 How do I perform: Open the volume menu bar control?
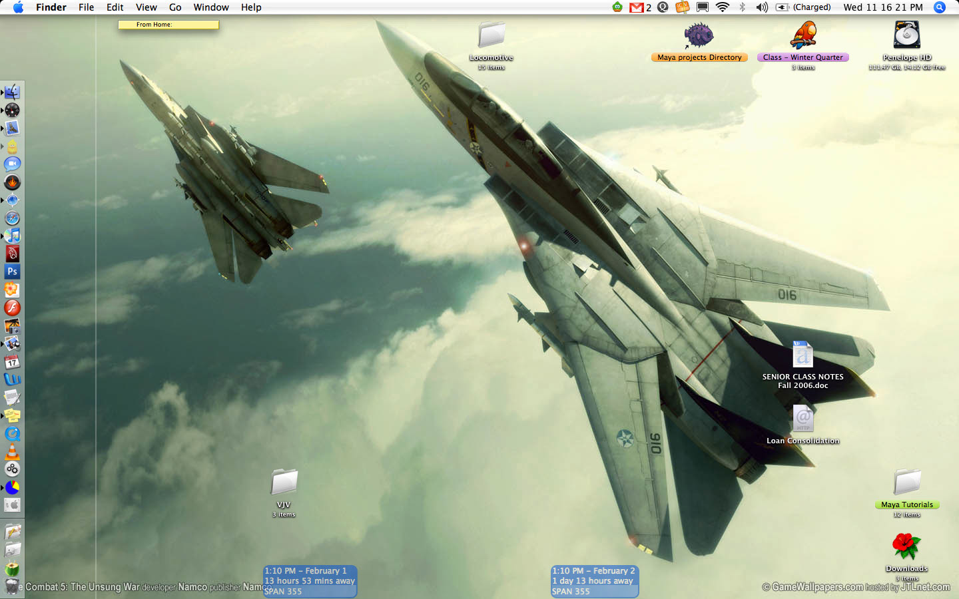point(762,7)
